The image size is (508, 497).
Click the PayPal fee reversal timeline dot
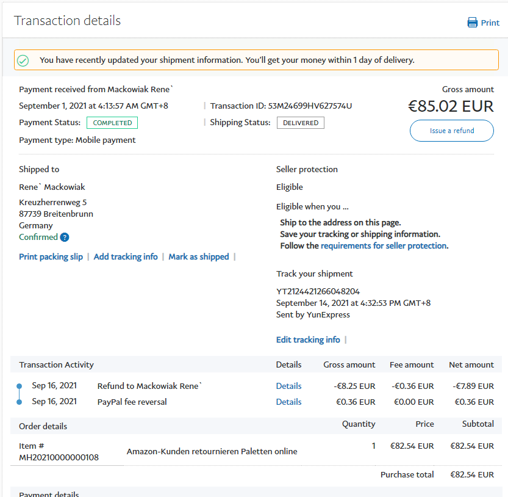(x=19, y=402)
